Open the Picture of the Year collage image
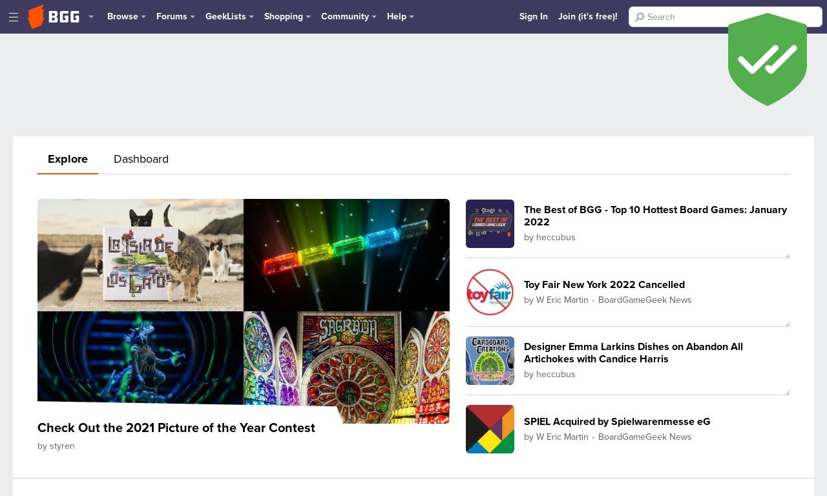This screenshot has height=496, width=827. (x=244, y=311)
